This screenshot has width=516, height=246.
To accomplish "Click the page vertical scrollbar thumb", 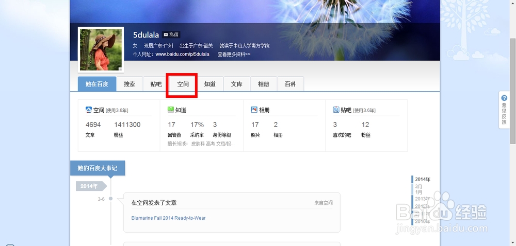I will 513,91.
